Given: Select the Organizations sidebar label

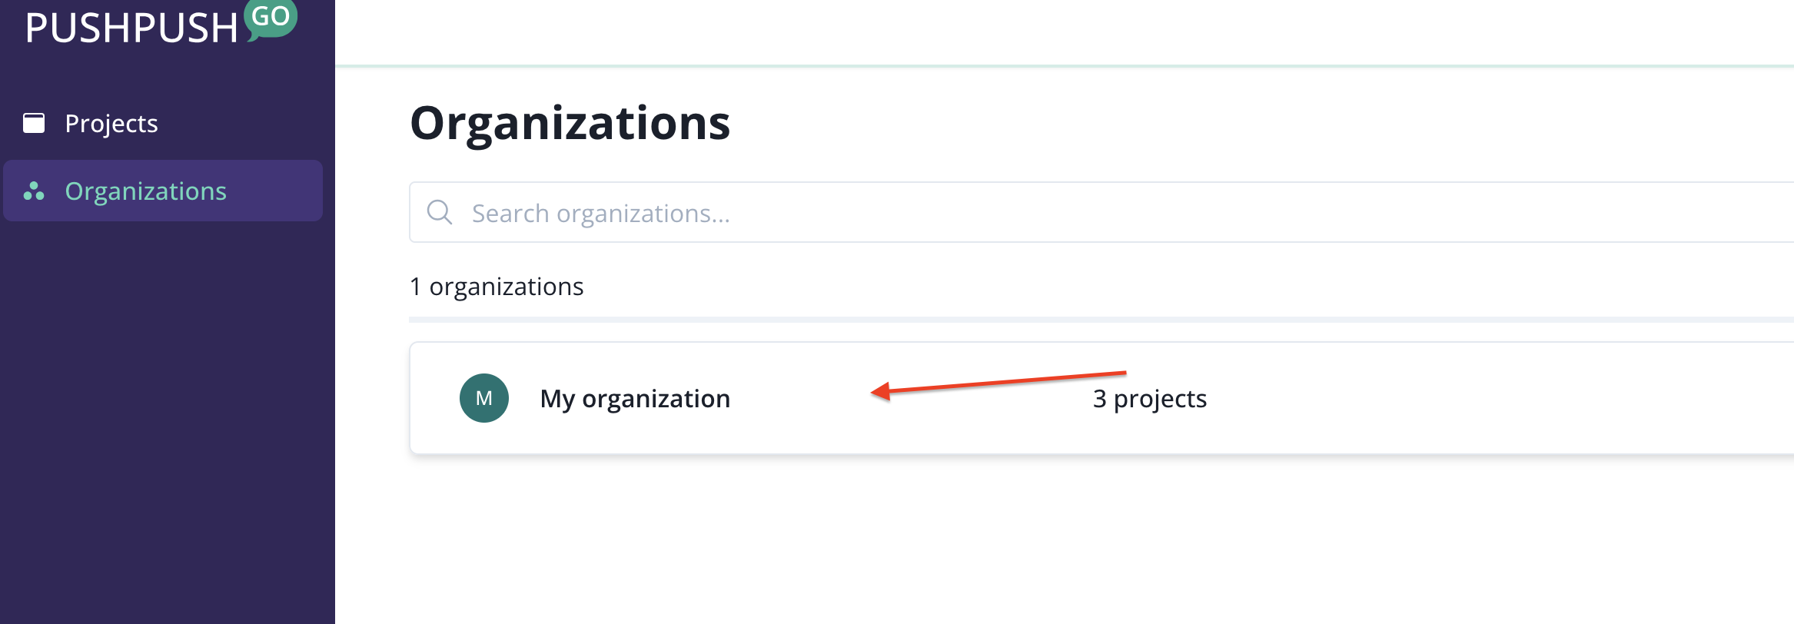Looking at the screenshot, I should point(145,191).
